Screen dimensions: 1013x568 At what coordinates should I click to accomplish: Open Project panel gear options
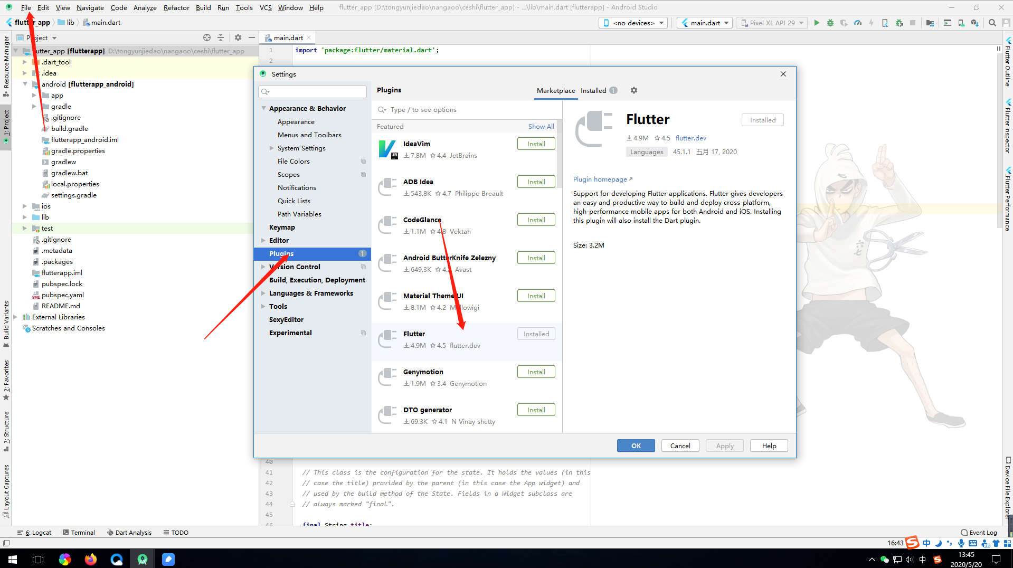click(238, 37)
